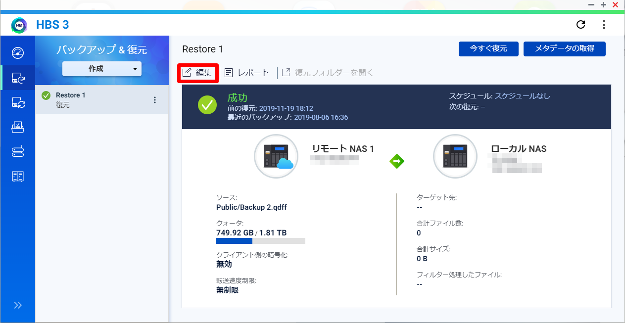The image size is (625, 323).
Task: Click source path Public/Backup 2.qdff
Action: (x=251, y=207)
